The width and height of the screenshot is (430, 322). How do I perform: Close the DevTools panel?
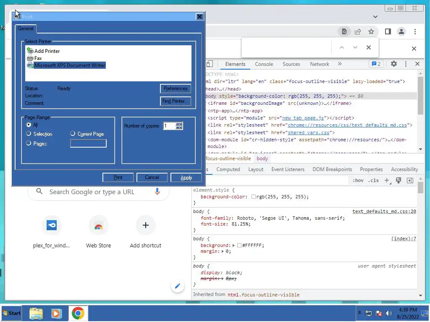417,64
